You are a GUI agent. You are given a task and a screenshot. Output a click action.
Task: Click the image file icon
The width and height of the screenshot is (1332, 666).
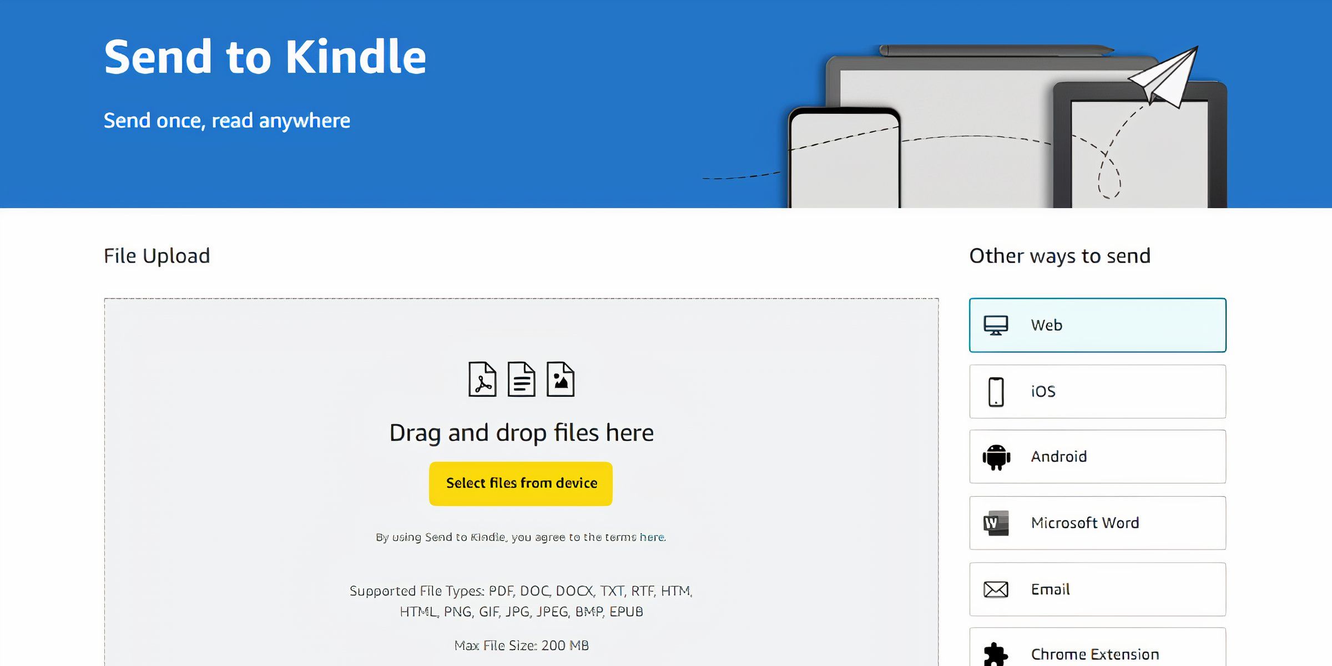click(x=560, y=379)
